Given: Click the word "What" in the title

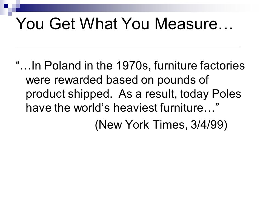Looking at the screenshot, I should (x=98, y=24).
